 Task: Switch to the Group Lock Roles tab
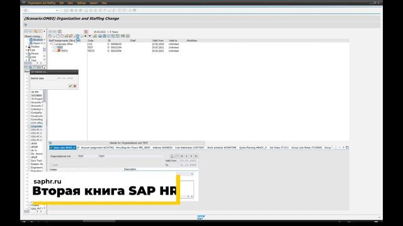[x=307, y=148]
